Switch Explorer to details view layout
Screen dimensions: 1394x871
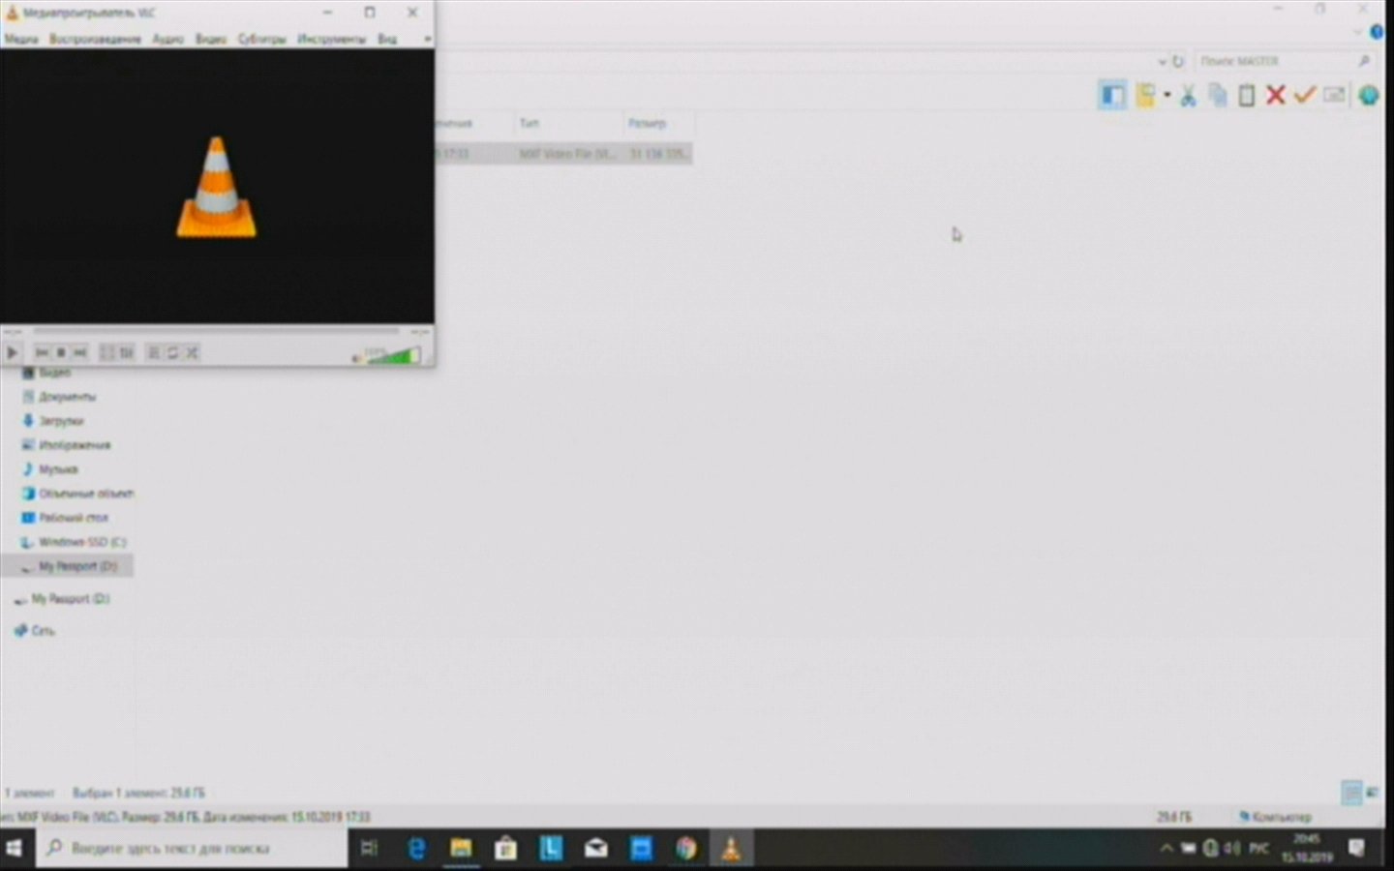click(1352, 794)
